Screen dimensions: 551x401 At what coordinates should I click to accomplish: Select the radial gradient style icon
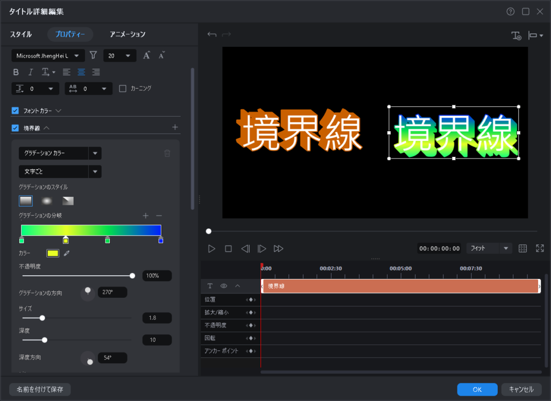(x=47, y=201)
